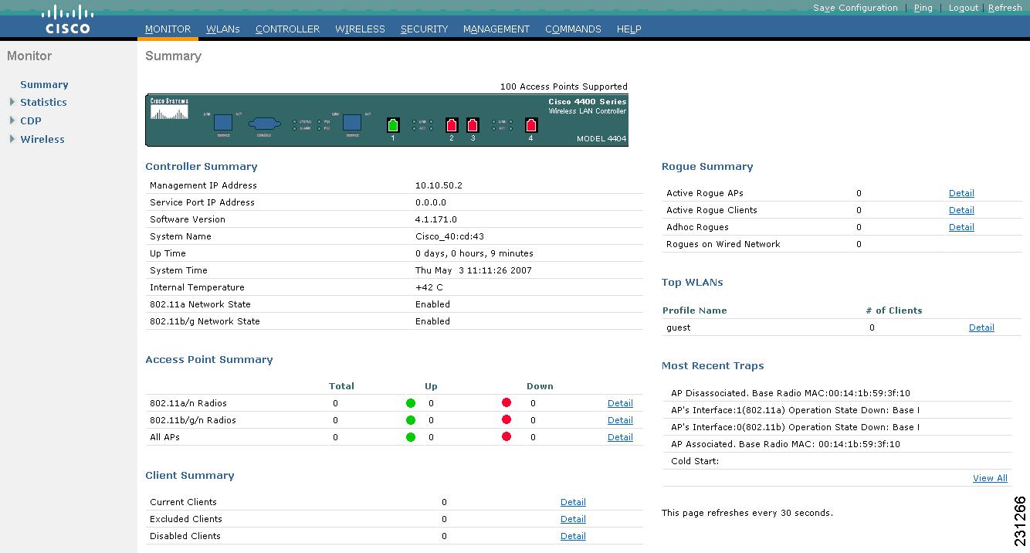Click the console port on the controller image
1030x553 pixels.
click(x=264, y=124)
